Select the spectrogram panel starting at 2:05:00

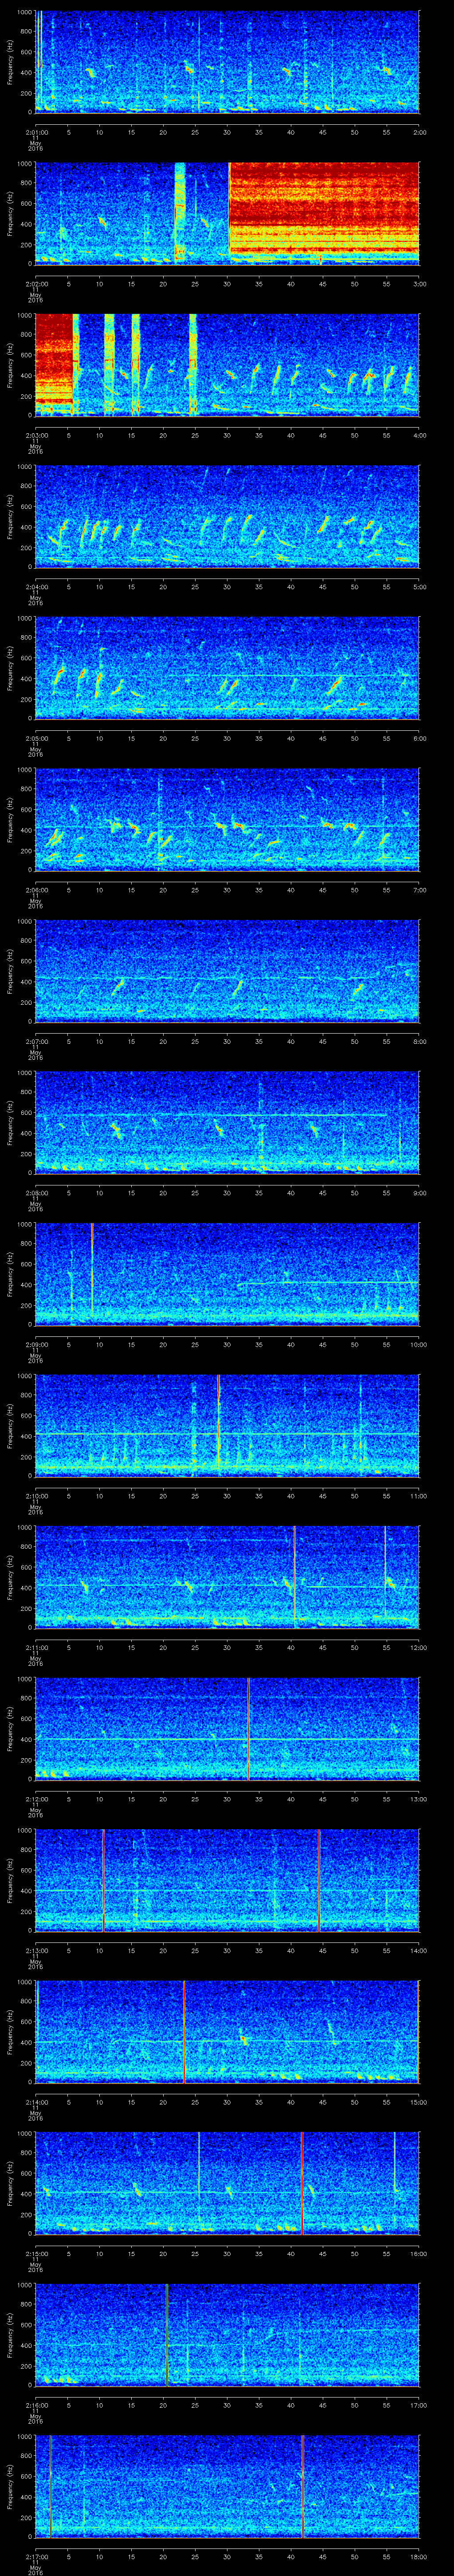point(227,668)
